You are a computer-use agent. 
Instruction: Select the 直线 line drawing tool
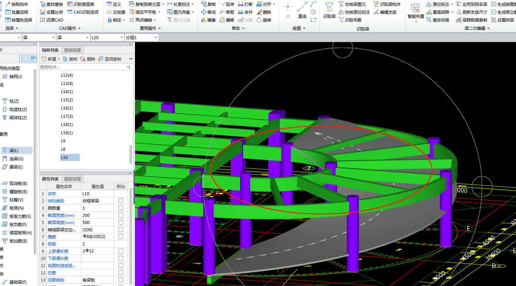(x=302, y=10)
